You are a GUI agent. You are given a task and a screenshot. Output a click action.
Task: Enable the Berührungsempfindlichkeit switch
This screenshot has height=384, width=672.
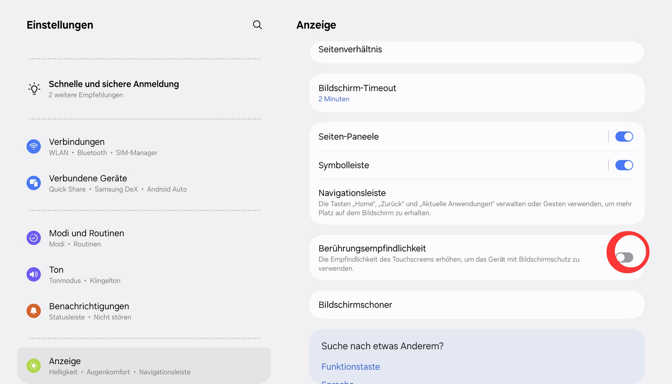click(x=624, y=258)
